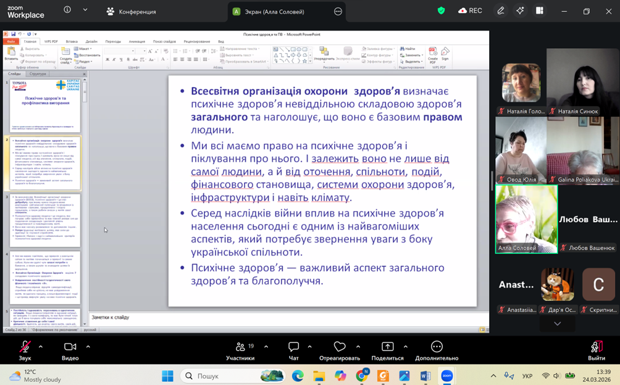Click the AI Companion sparkle icon
Viewport: 620px width, 385px height.
[520, 10]
